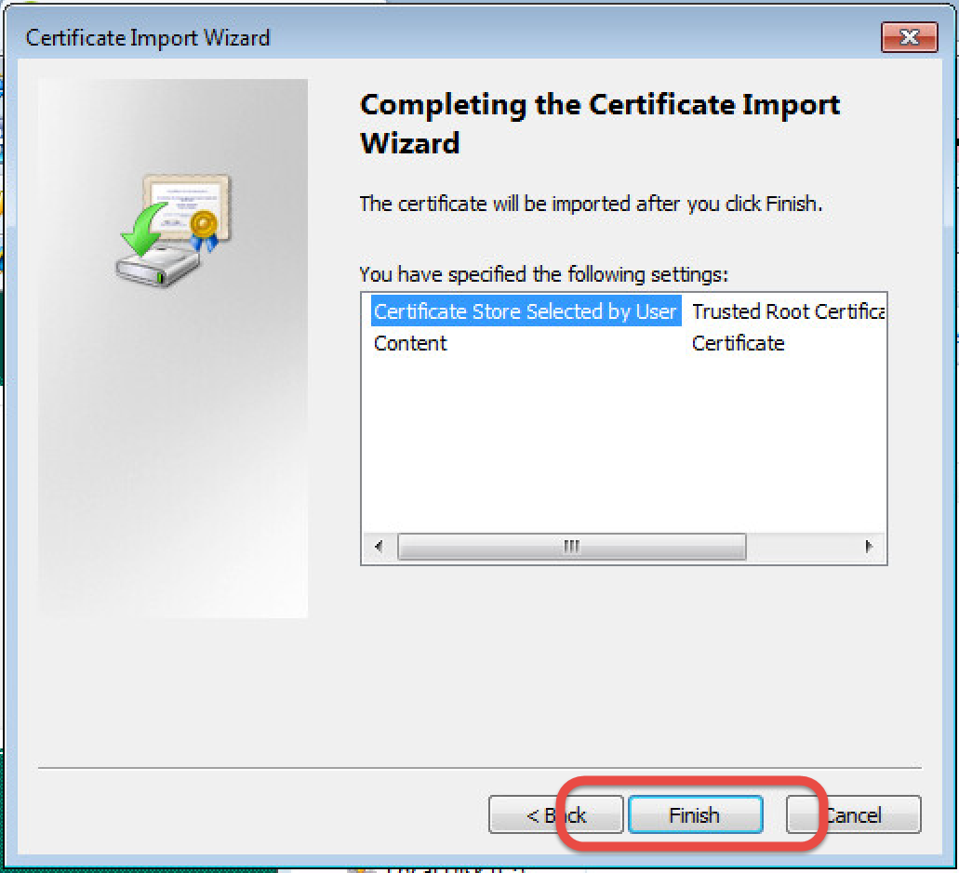Click the left scroll arrow in settings list
959x873 pixels.
tap(379, 547)
